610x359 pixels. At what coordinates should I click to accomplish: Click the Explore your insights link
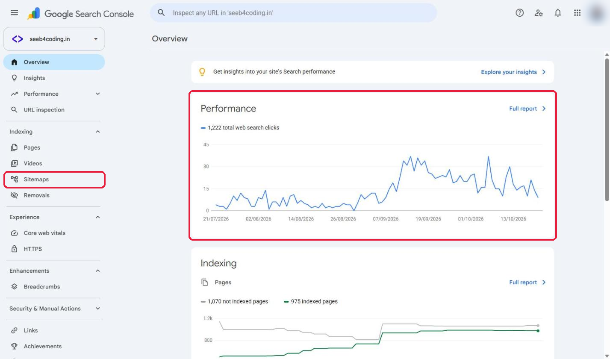point(513,72)
